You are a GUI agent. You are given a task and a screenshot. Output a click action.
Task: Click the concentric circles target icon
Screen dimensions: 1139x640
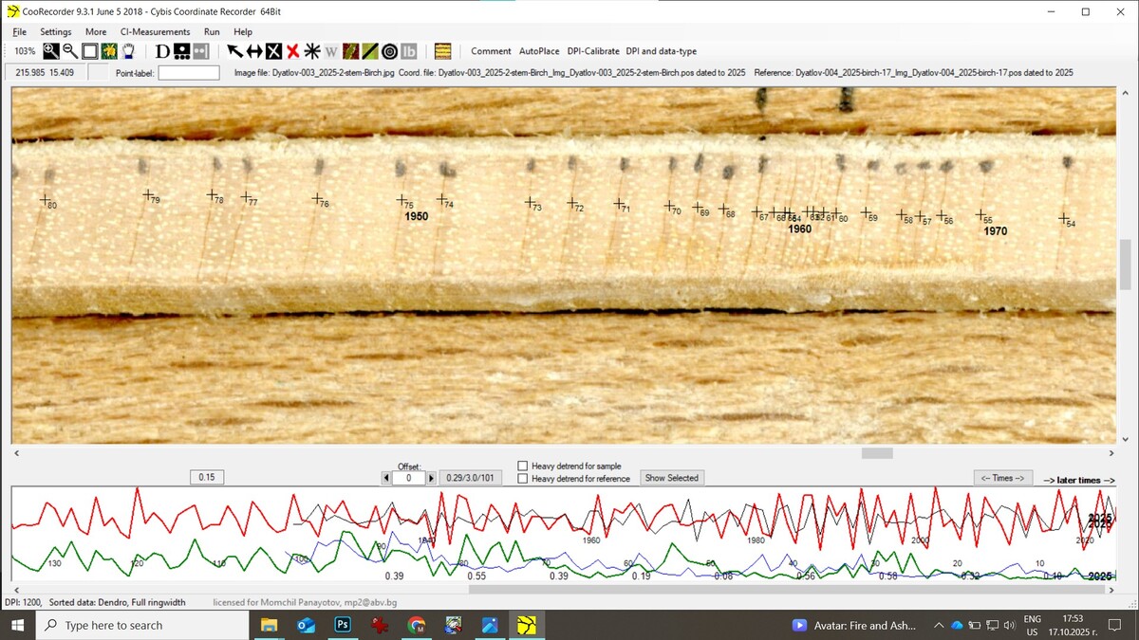click(389, 51)
